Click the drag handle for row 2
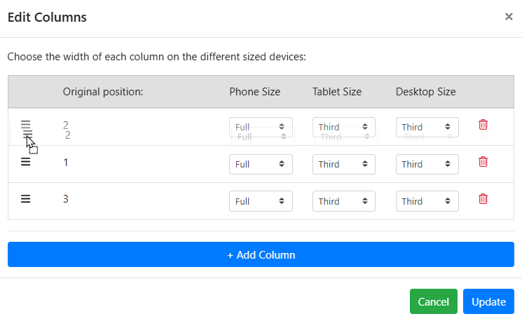 click(26, 125)
